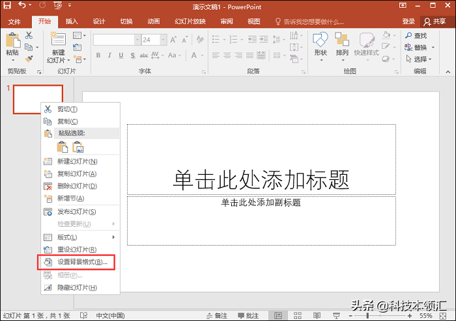Click the zoom slider handle
The height and width of the screenshot is (321, 456).
coord(367,316)
